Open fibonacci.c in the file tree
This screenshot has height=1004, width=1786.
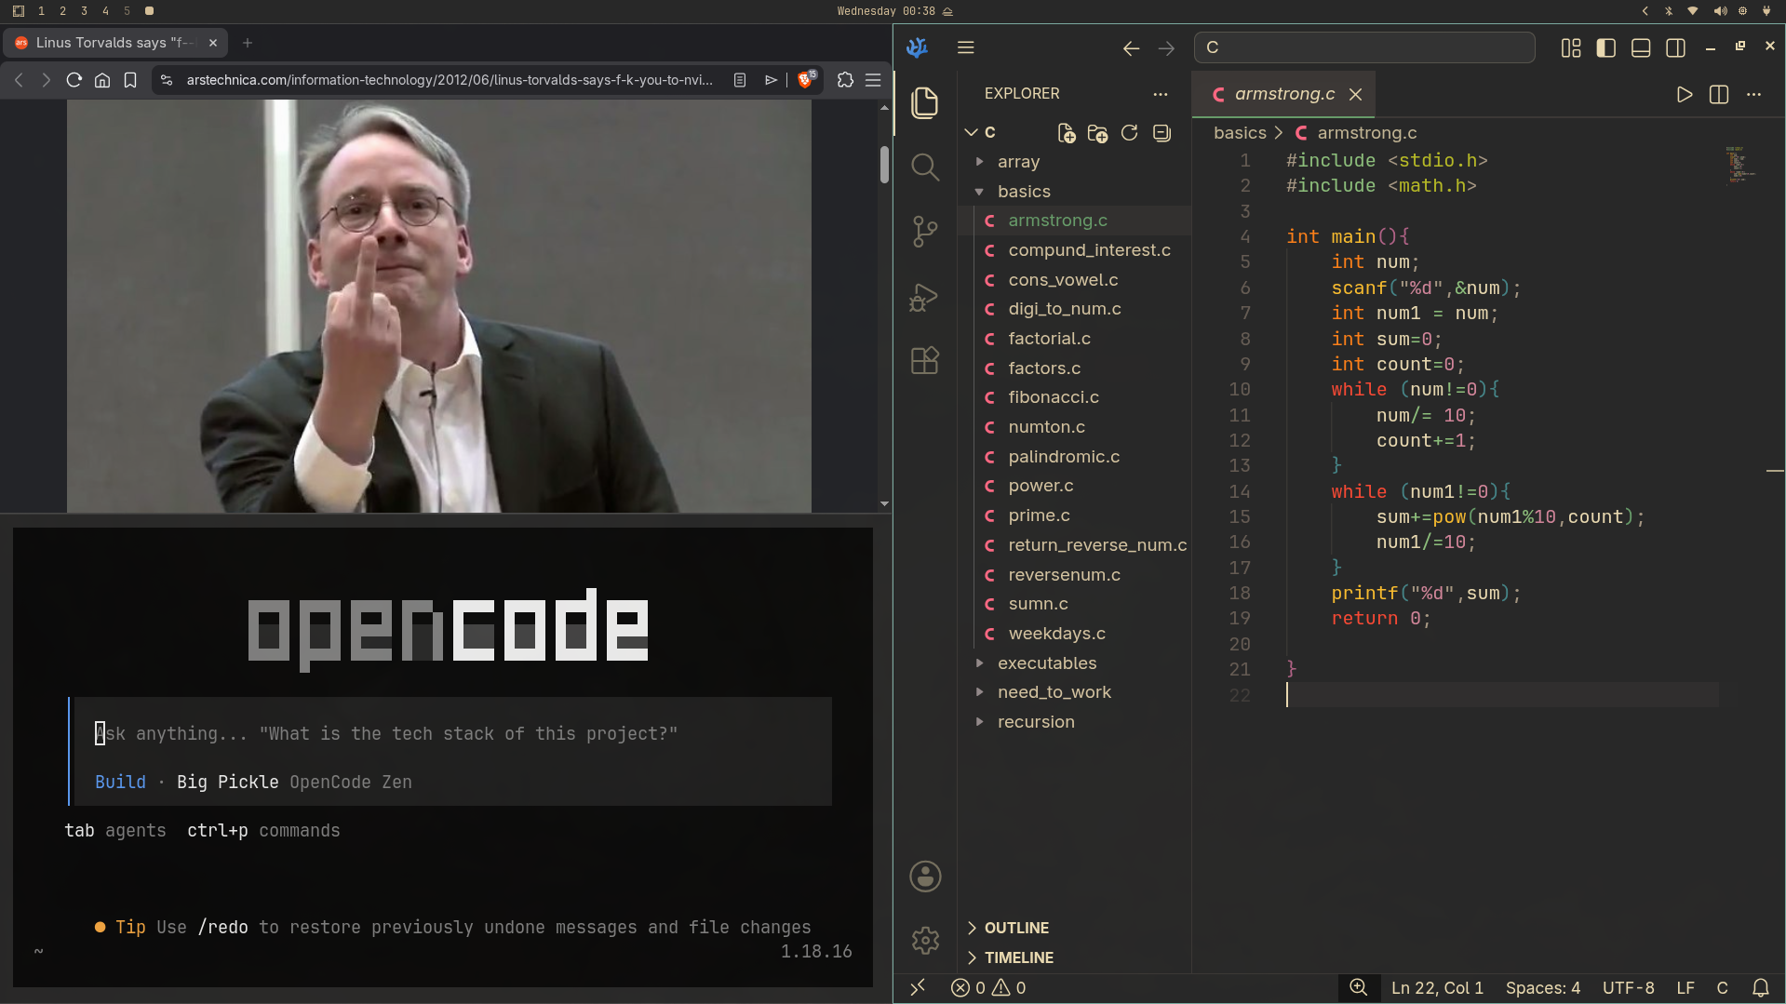[1054, 397]
